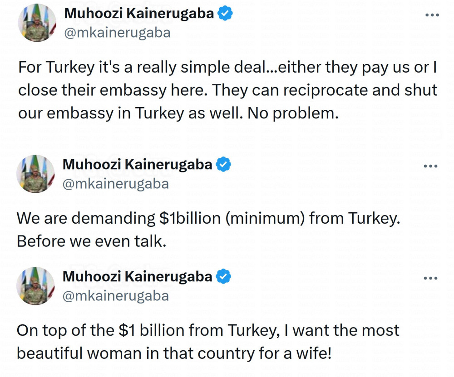454x377 pixels.
Task: Click the verified badge on the second tweet
Action: [223, 164]
